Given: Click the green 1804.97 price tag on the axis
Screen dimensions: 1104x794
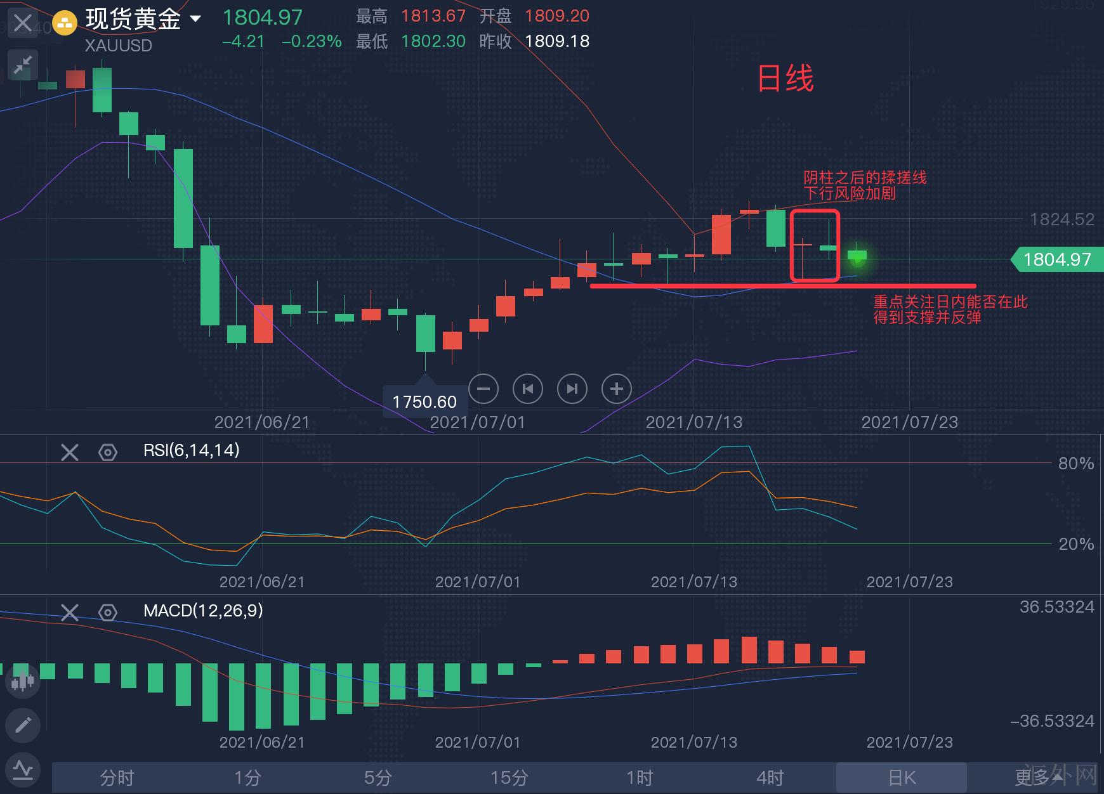Looking at the screenshot, I should point(1057,259).
